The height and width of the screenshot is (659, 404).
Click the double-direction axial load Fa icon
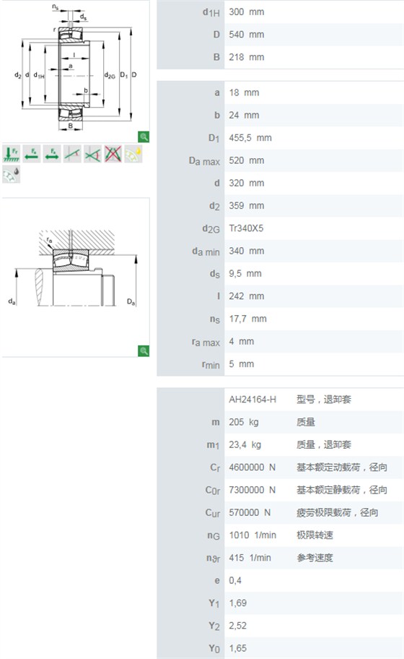52,154
